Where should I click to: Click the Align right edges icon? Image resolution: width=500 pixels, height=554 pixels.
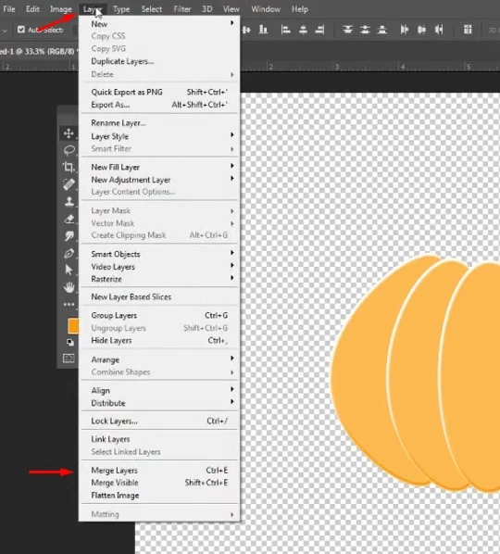(x=320, y=30)
